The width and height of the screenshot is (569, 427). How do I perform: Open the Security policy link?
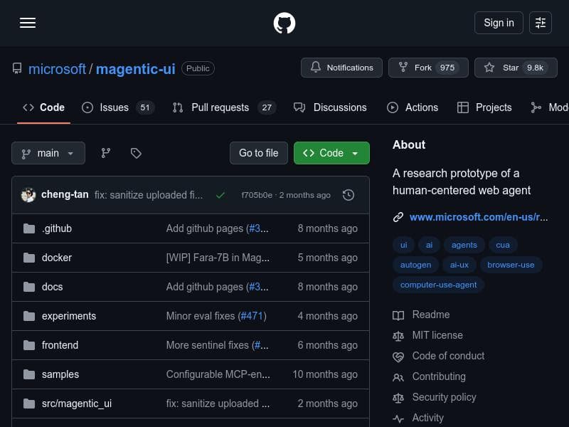point(444,397)
